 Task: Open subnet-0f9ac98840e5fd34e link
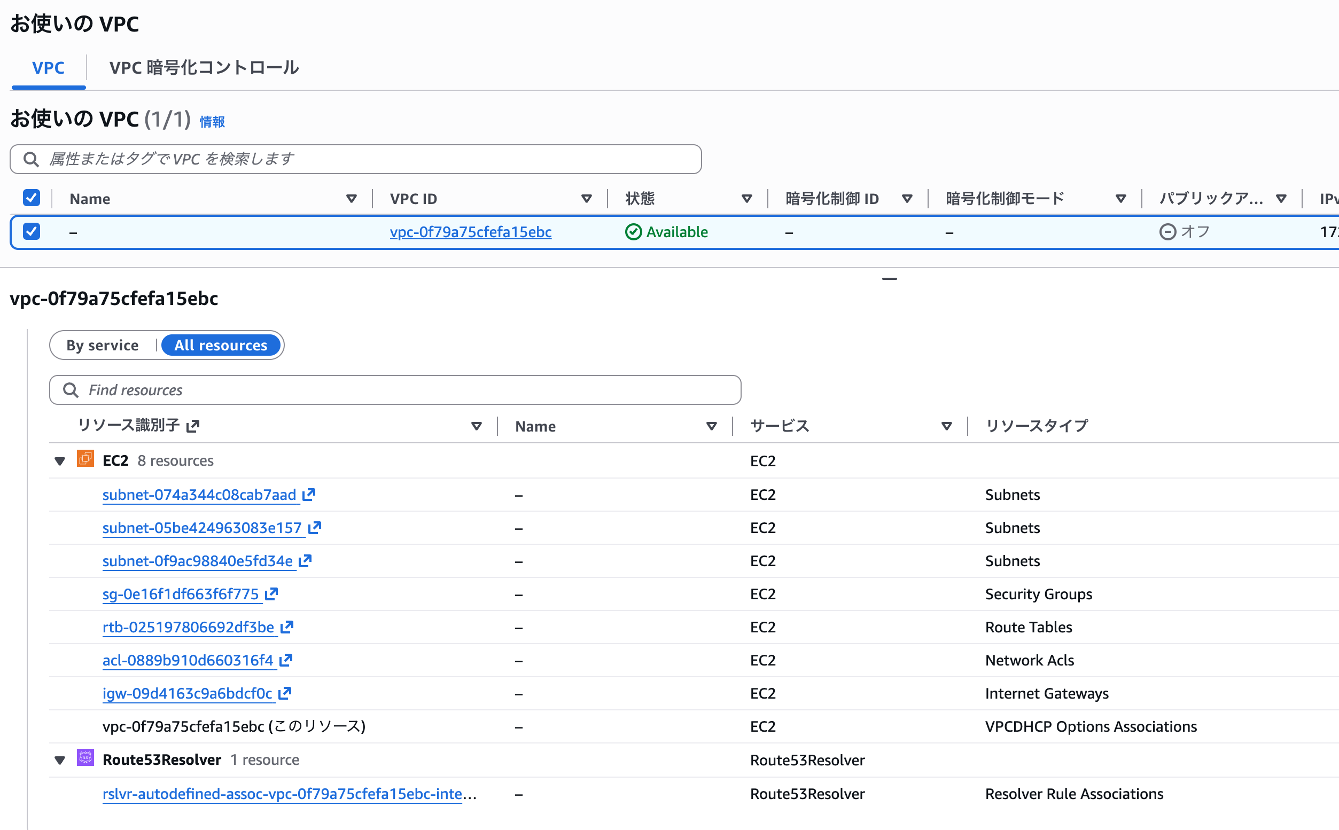pos(198,560)
